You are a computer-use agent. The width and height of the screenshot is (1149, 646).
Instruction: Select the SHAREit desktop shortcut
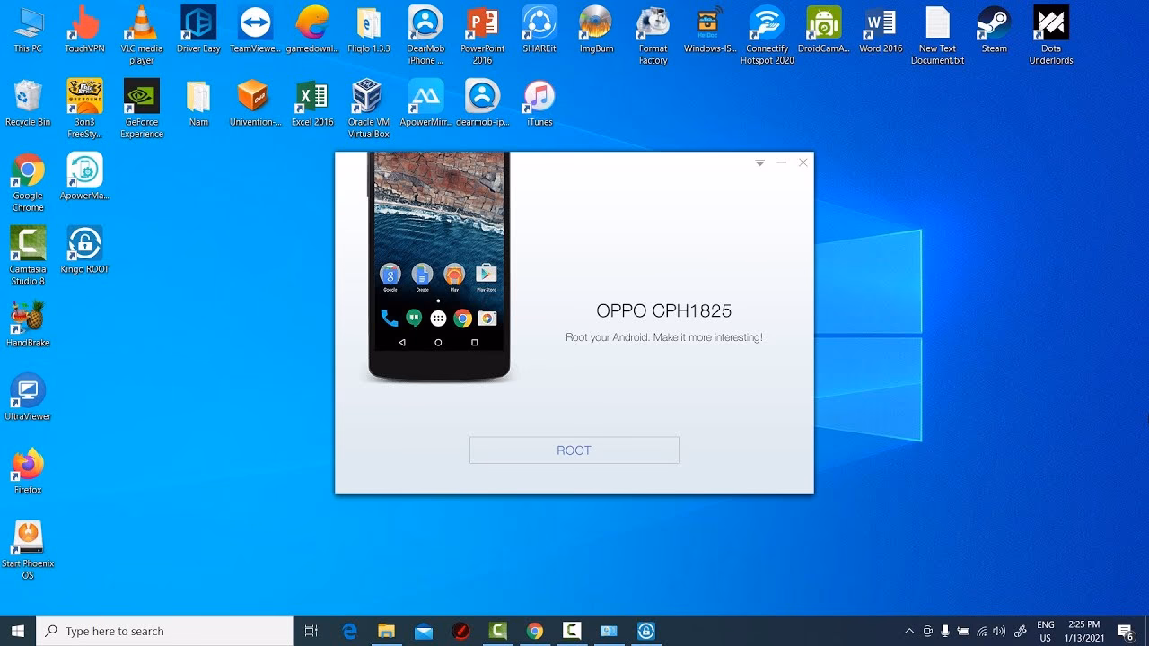[539, 30]
